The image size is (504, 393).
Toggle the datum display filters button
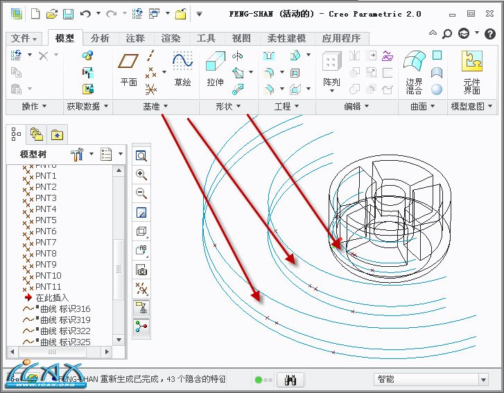pos(141,288)
